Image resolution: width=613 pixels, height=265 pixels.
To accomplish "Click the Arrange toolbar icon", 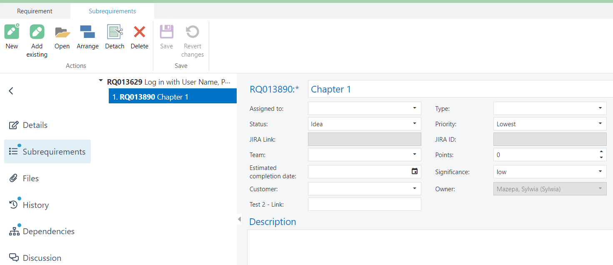I will click(88, 32).
